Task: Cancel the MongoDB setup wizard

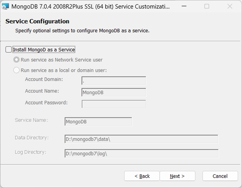Action: point(220,176)
